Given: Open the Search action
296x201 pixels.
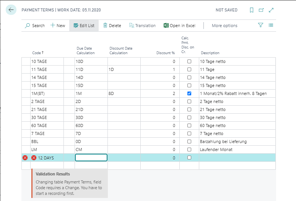Looking at the screenshot, I should pos(35,26).
